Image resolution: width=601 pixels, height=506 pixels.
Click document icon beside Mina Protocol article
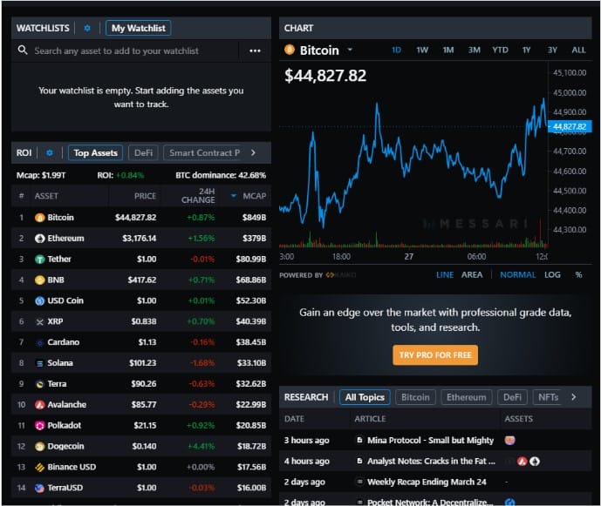pos(359,440)
